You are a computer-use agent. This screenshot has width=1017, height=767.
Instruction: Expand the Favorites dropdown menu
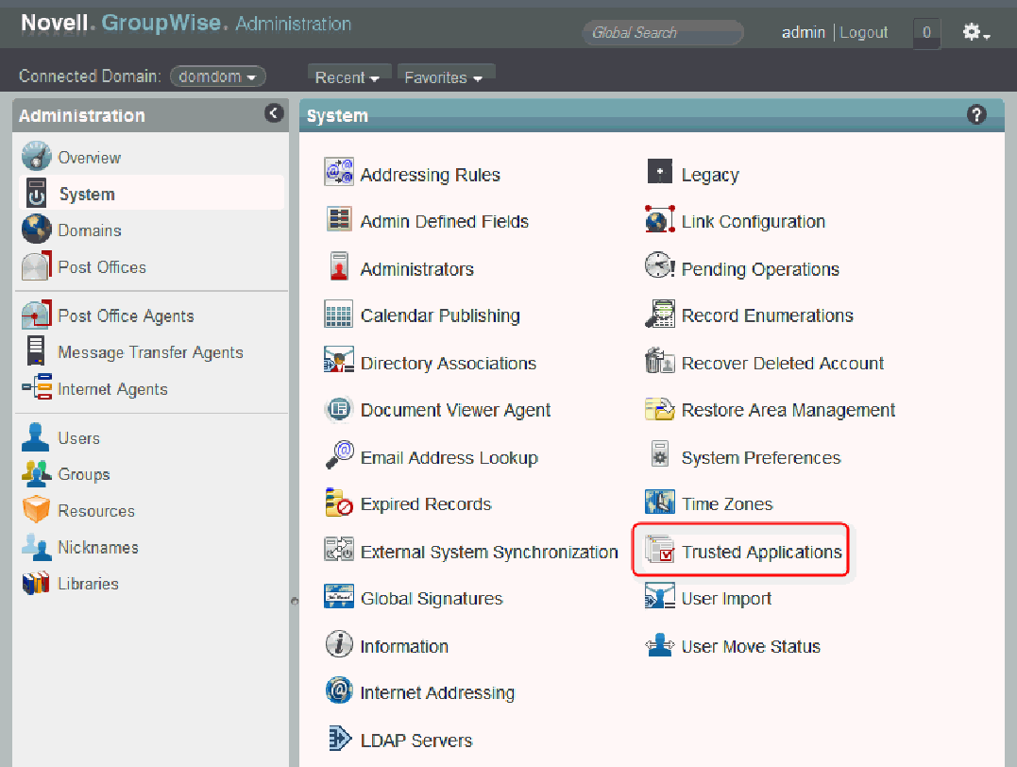click(445, 77)
